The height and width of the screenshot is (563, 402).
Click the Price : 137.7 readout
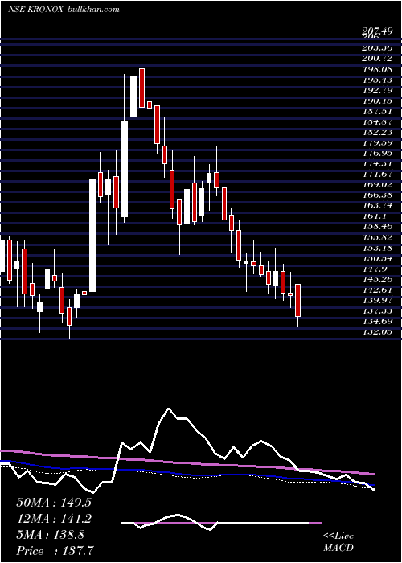point(54,551)
